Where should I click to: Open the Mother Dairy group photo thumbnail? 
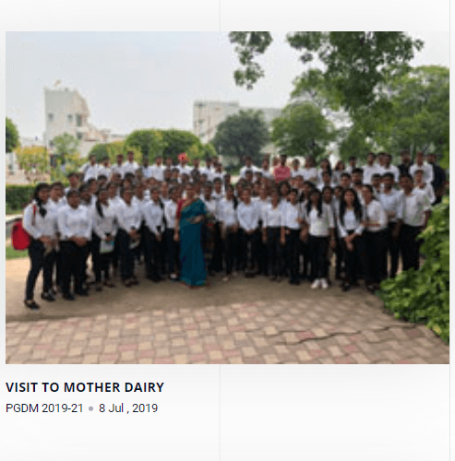click(227, 197)
